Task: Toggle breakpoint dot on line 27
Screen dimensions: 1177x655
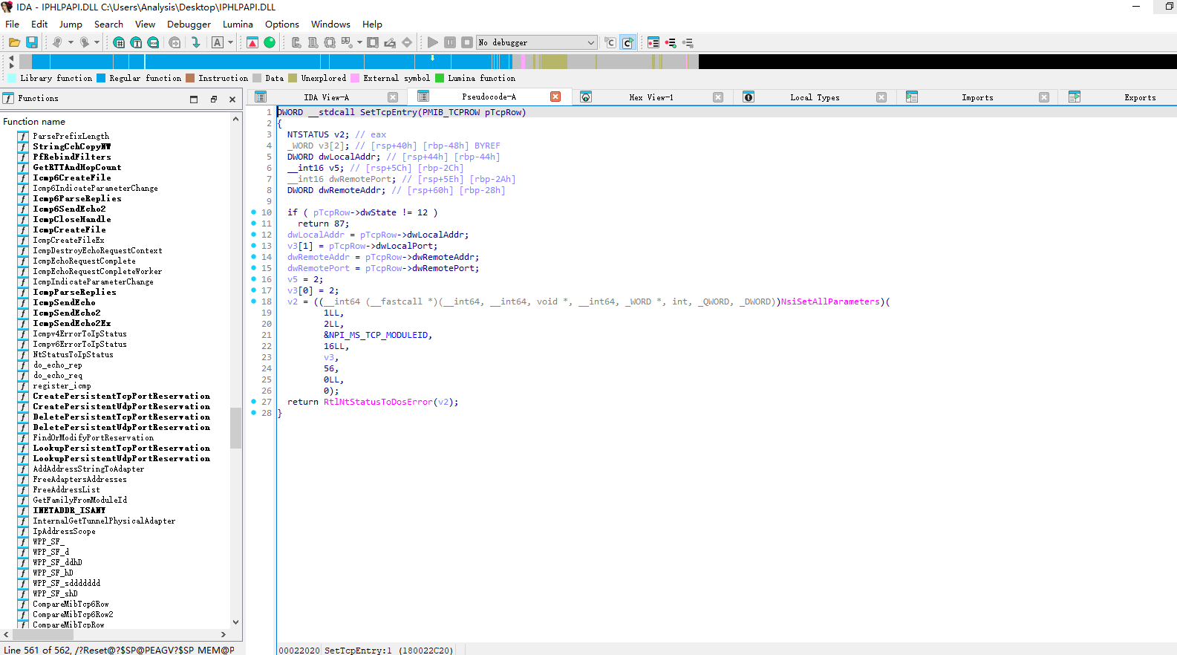Action: (x=254, y=402)
